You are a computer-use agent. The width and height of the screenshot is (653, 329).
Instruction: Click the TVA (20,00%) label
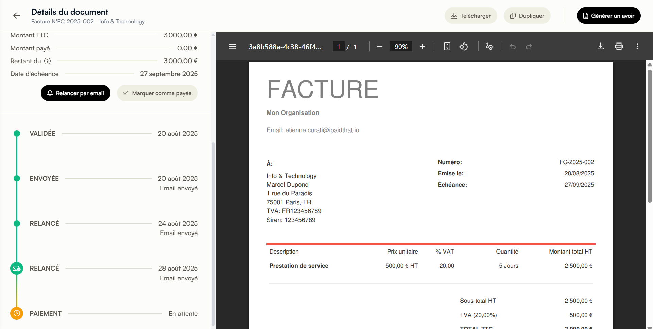pos(478,315)
